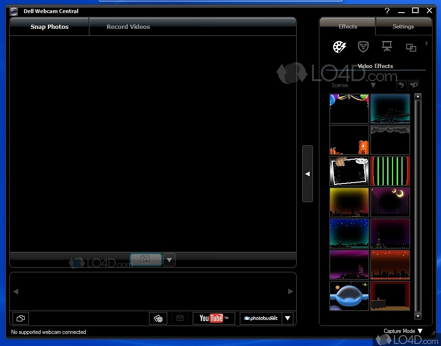Expand the Scenes effects dropdown

(x=373, y=85)
